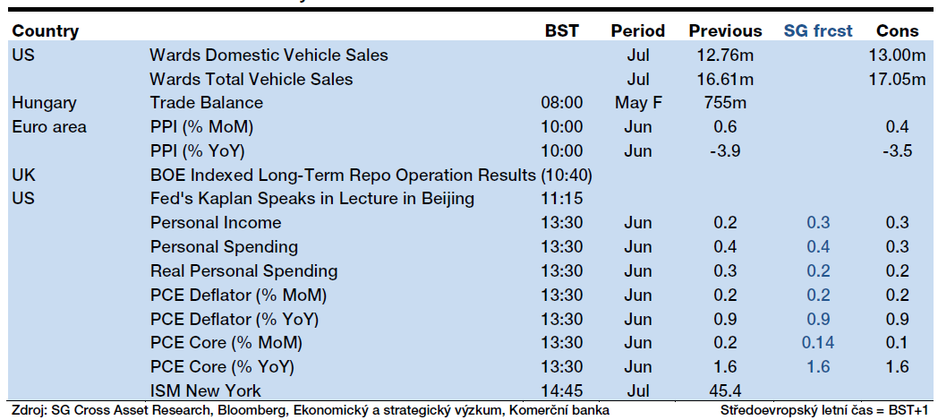Click Fed's Kaplan Speaks in Lecture entry

[x=311, y=199]
